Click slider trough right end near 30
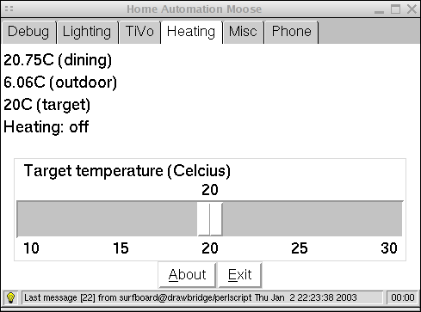421x312 pixels. tap(389, 219)
